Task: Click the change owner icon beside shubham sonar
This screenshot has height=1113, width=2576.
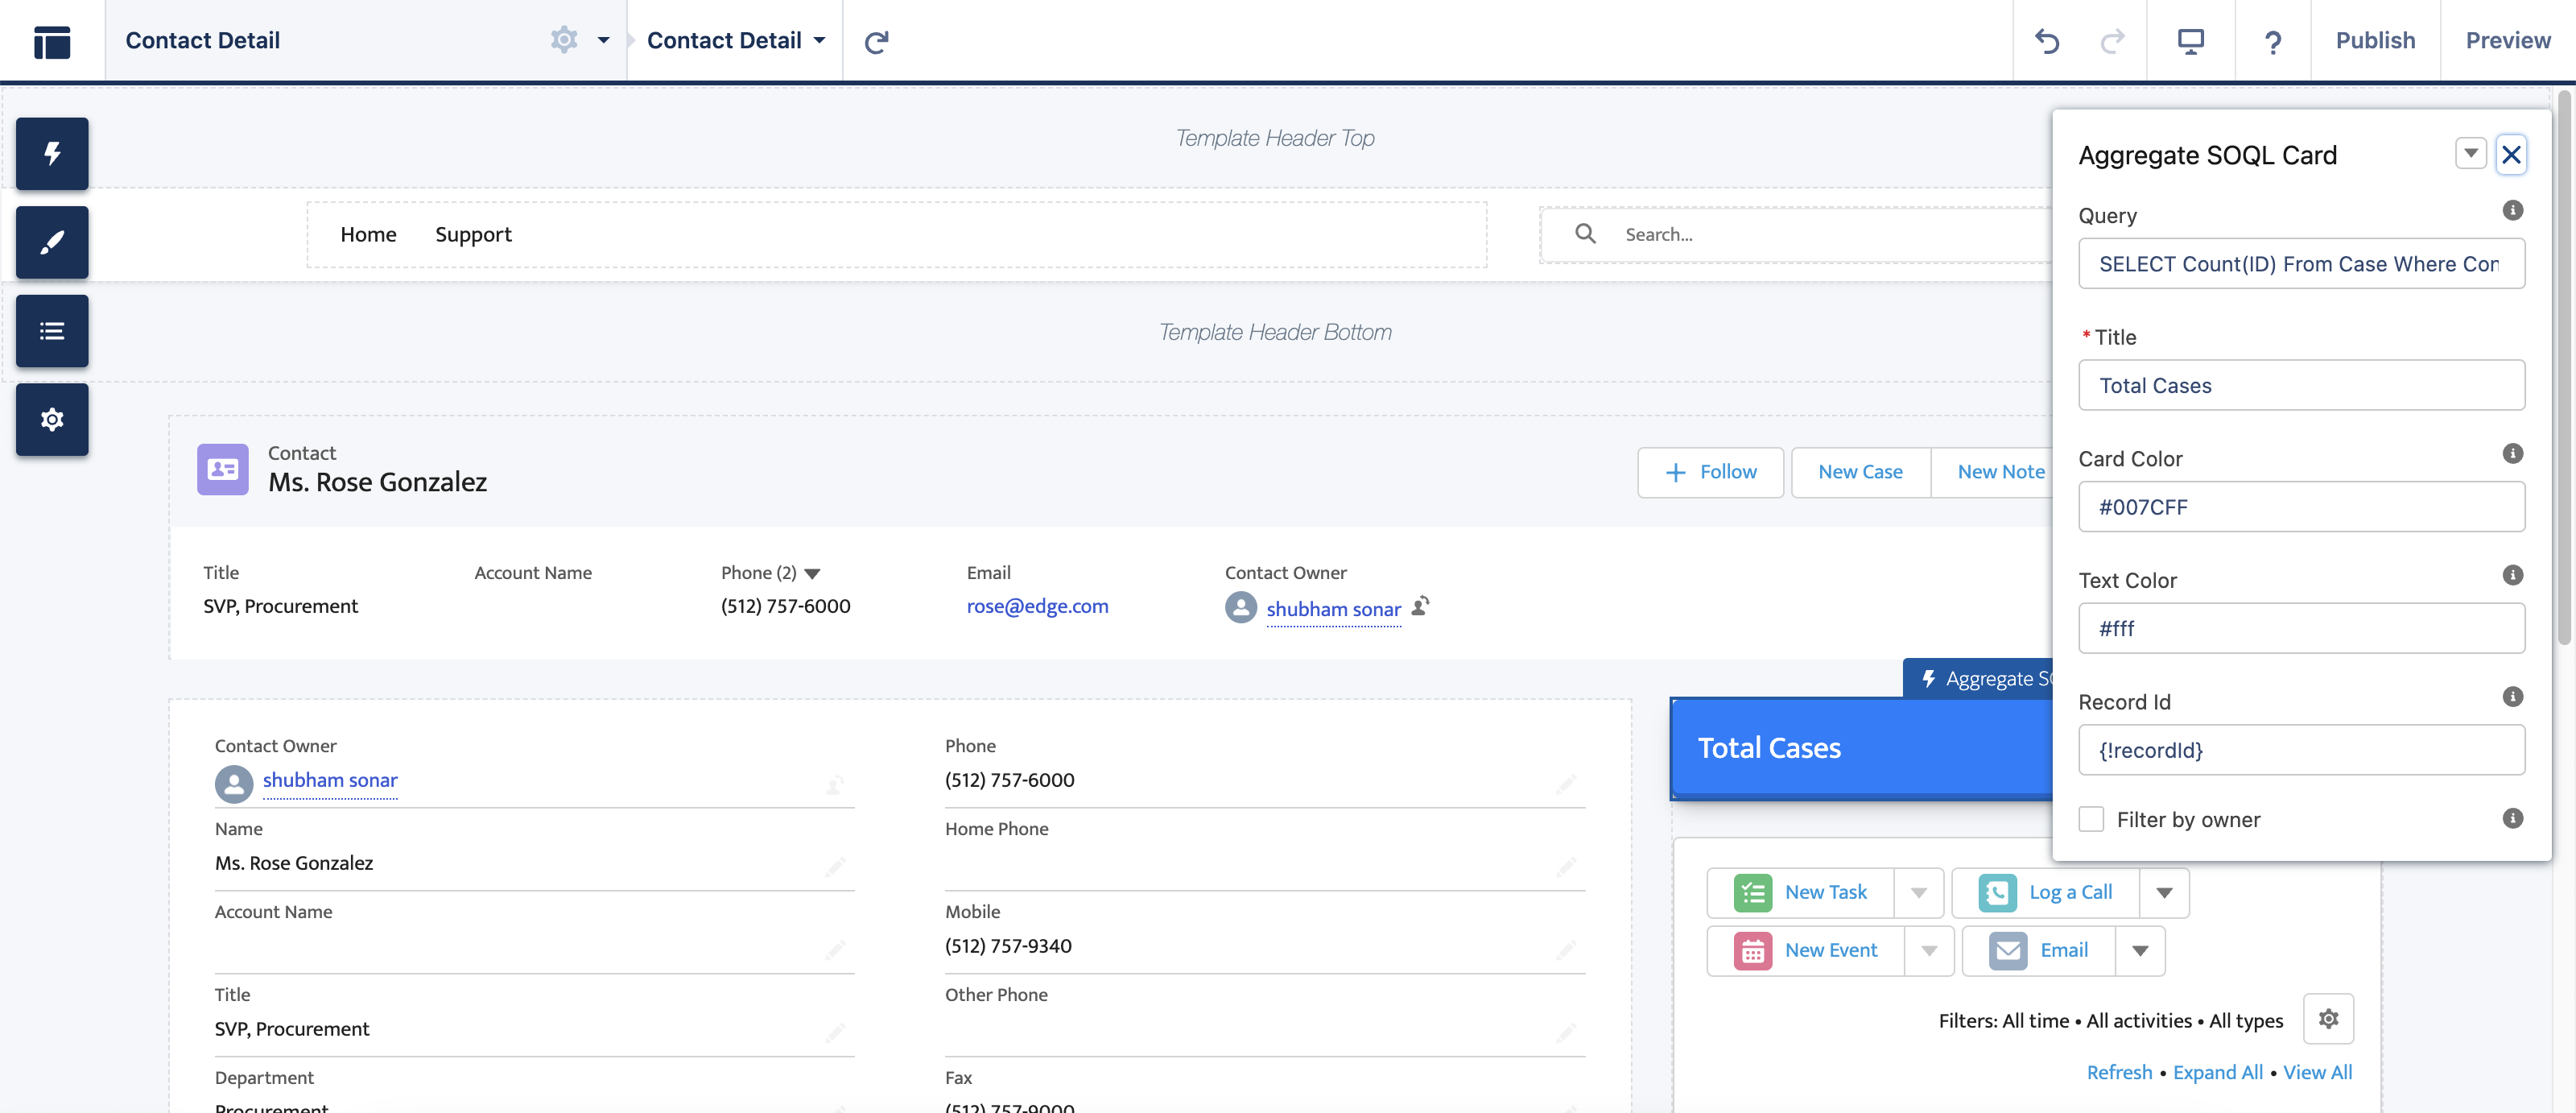Action: pos(1421,606)
